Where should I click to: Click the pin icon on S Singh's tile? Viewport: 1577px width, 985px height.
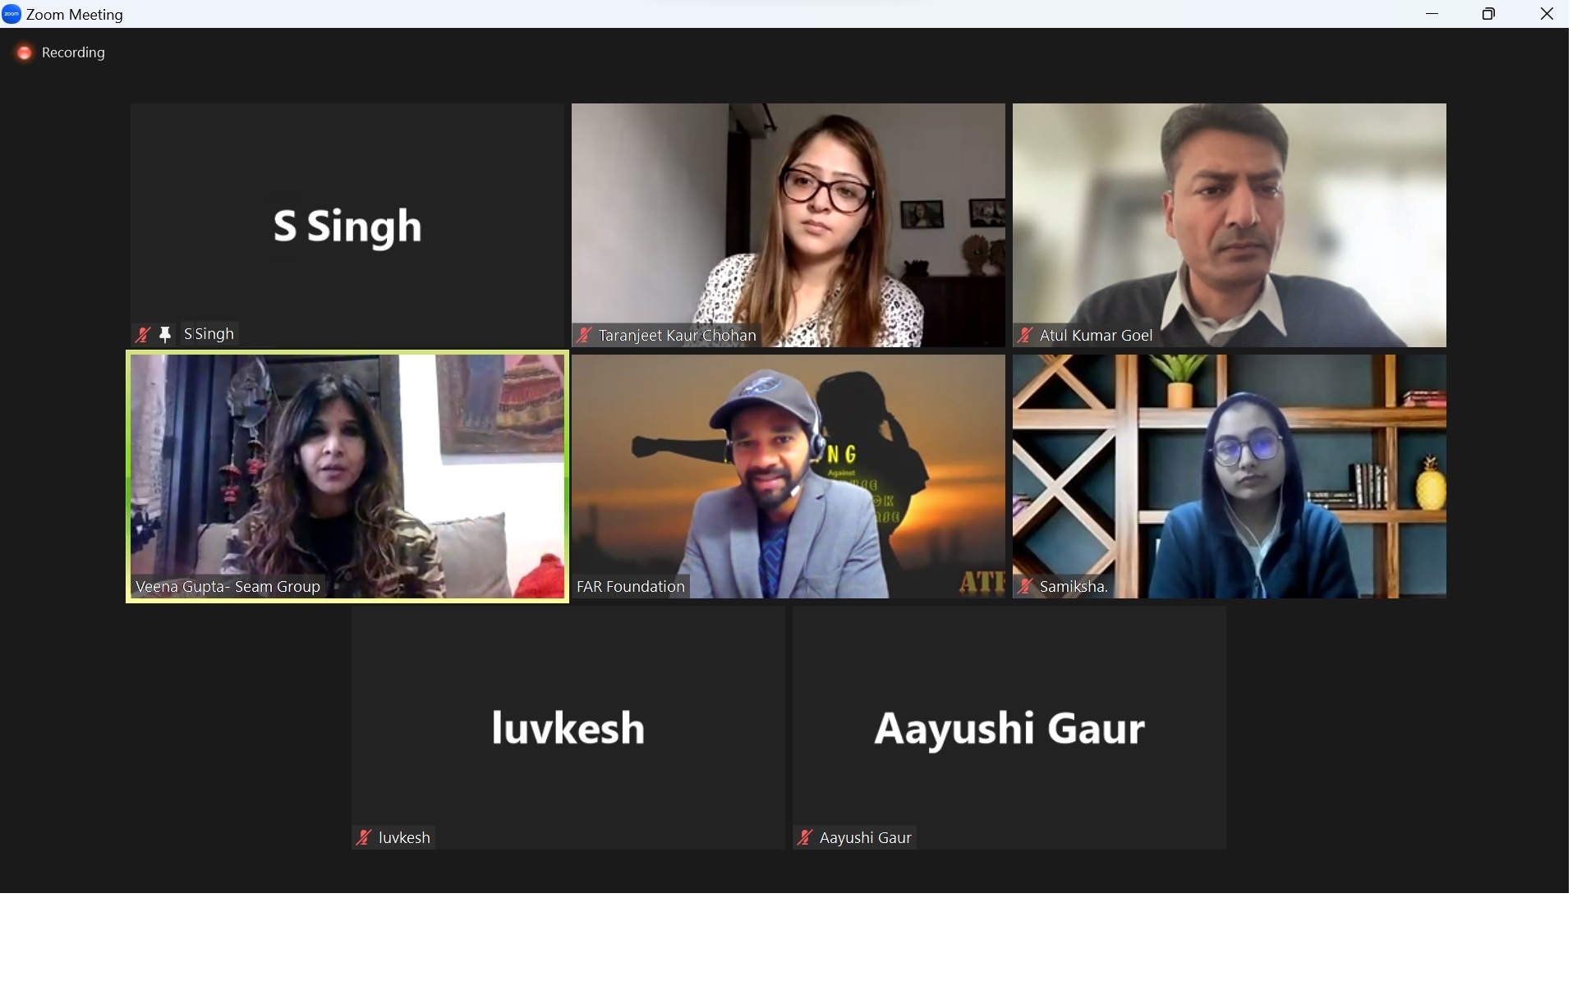[x=165, y=335]
